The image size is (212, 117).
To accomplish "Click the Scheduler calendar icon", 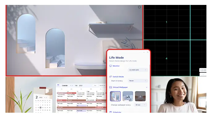I will [x=110, y=112].
